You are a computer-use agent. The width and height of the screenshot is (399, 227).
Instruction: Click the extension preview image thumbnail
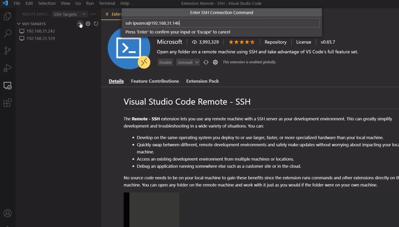(151, 210)
